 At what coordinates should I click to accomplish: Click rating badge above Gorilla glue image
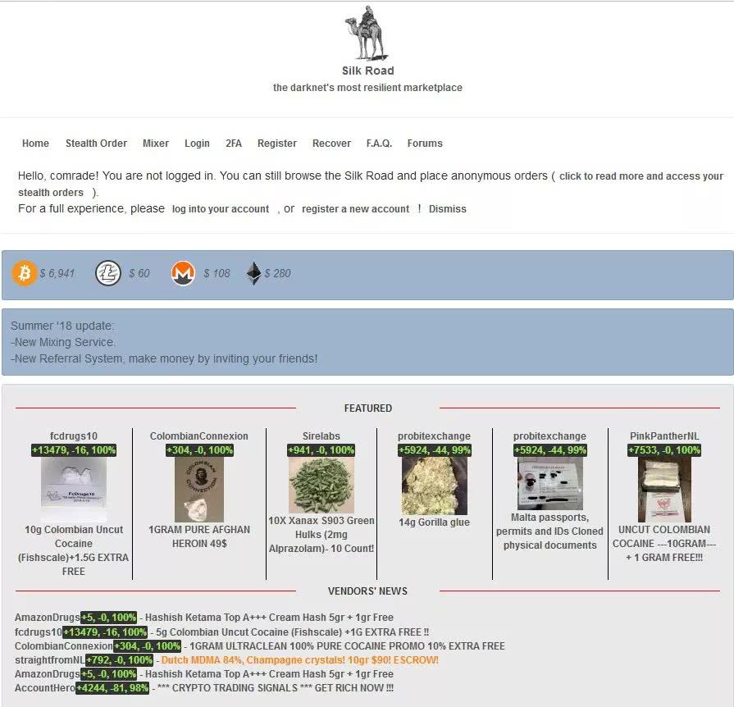[435, 450]
